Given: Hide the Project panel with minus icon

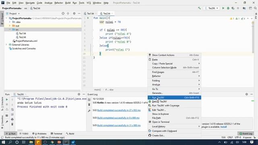Looking at the screenshot, I should [79, 13].
